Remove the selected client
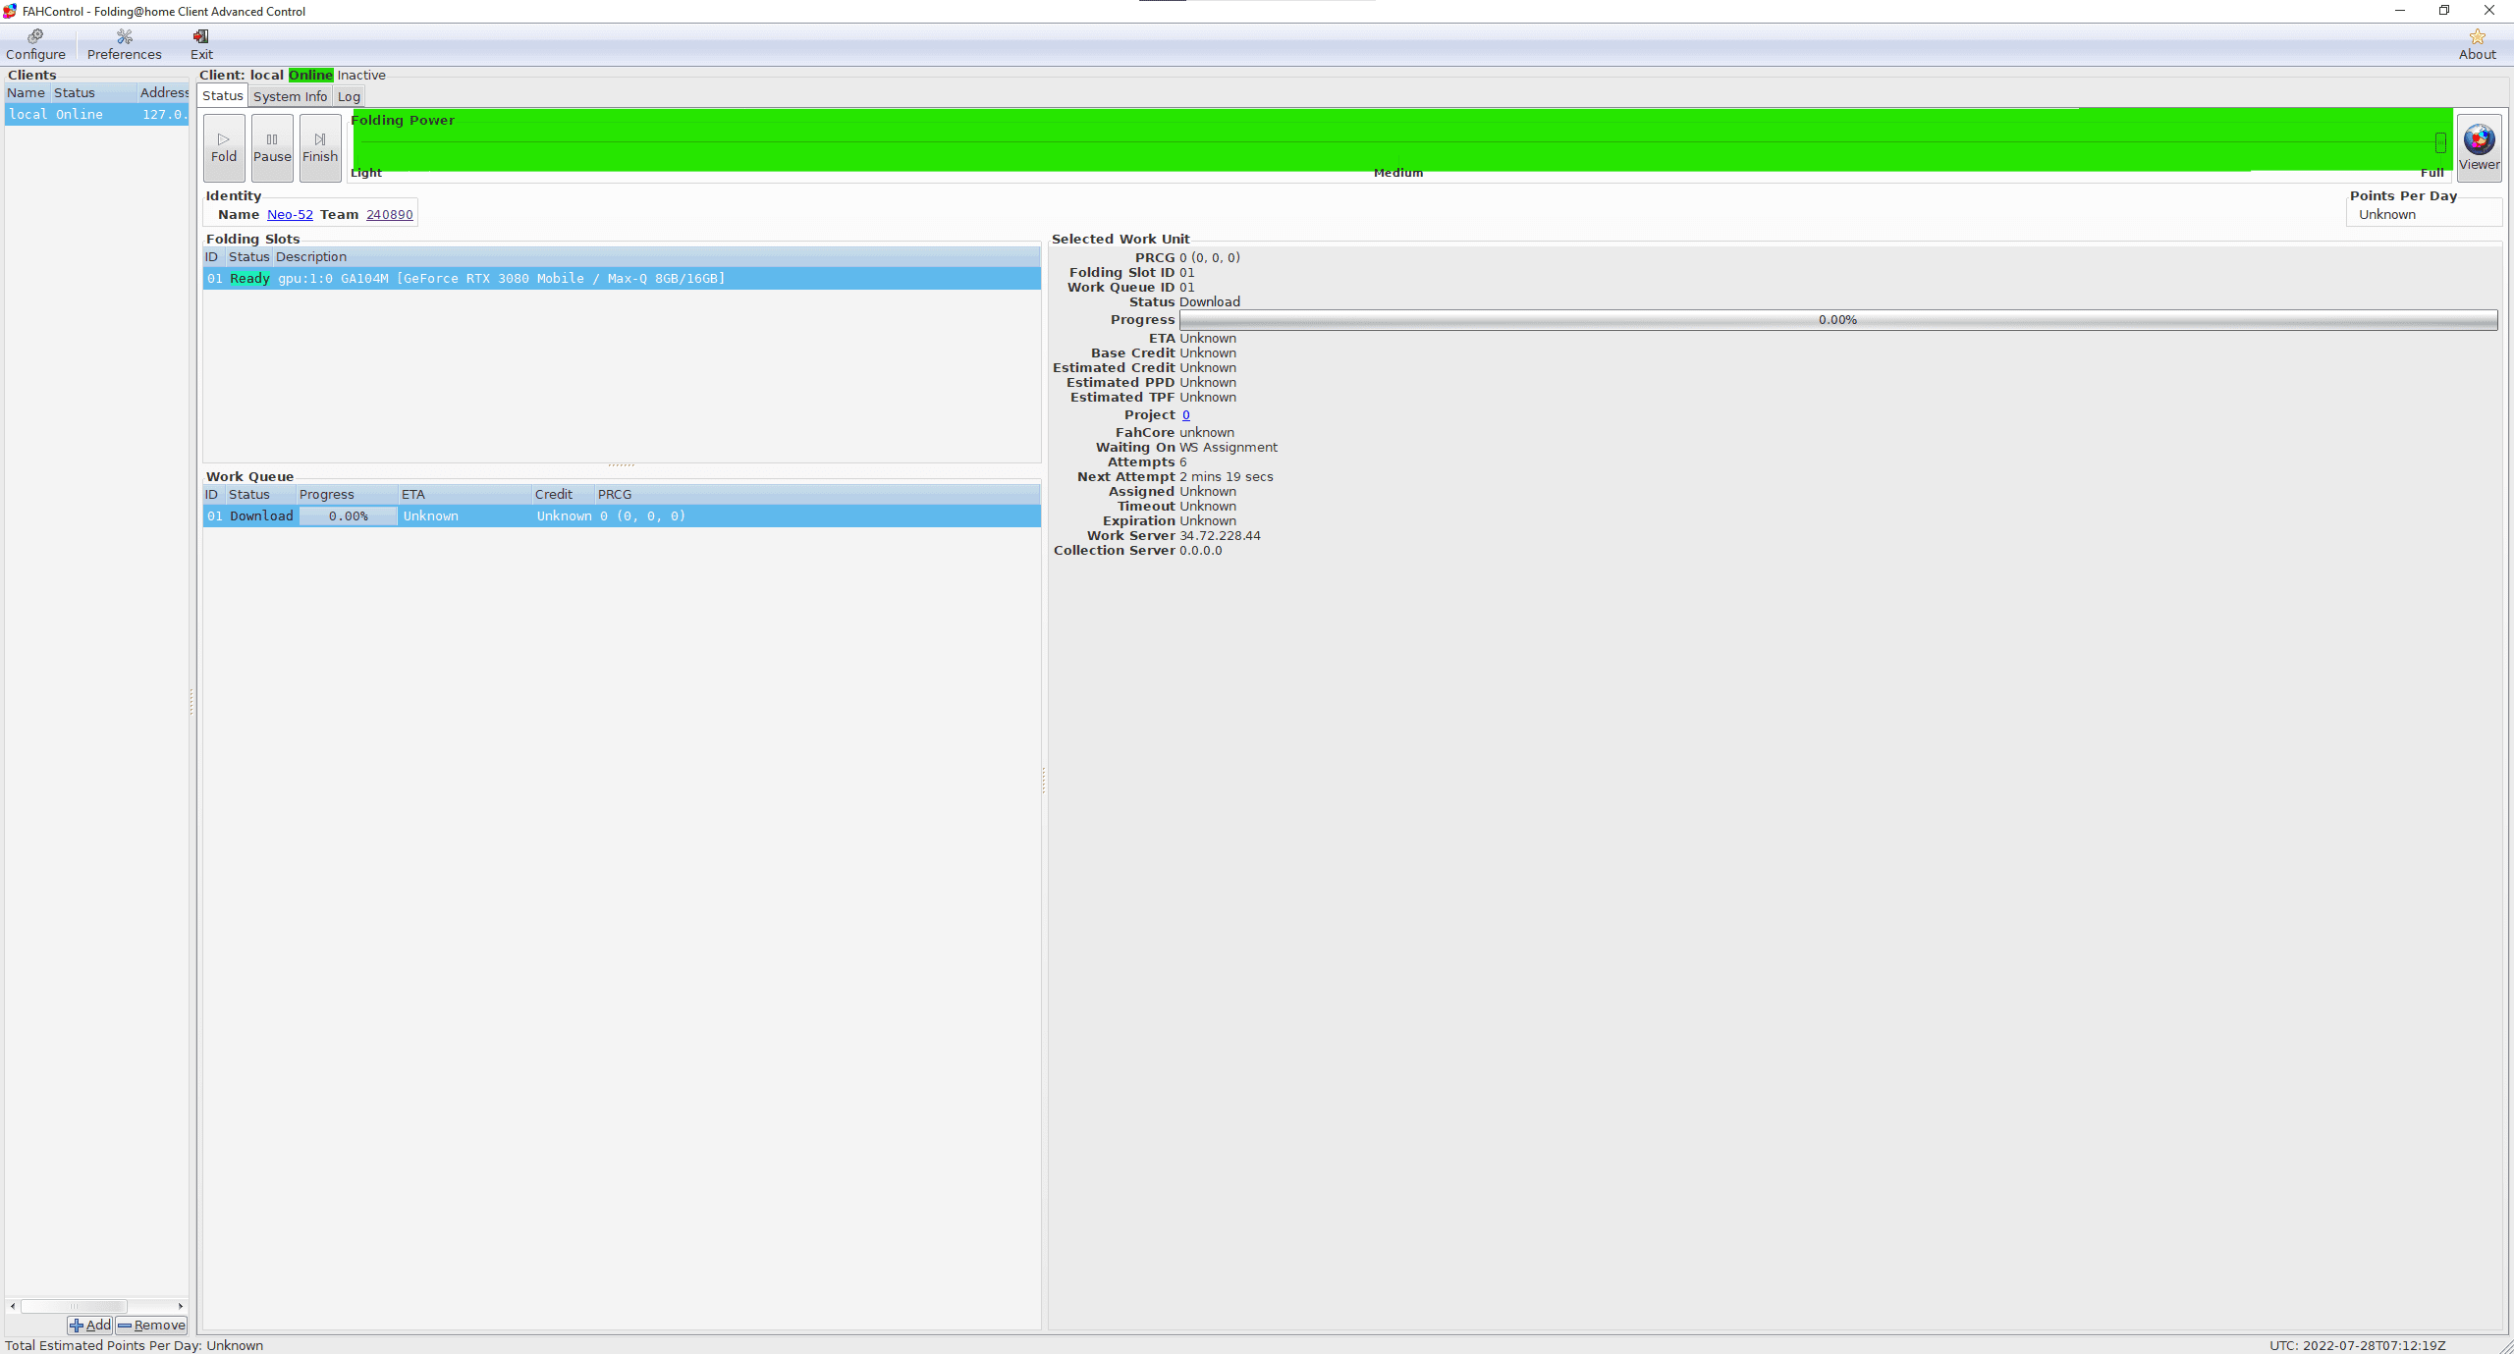The width and height of the screenshot is (2514, 1354). [x=151, y=1325]
